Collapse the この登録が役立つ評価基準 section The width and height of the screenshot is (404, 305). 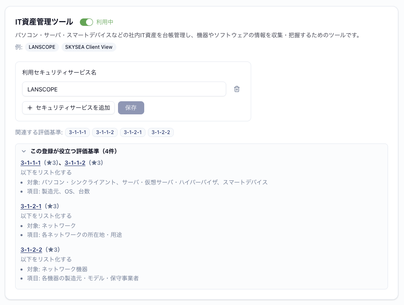(24, 151)
